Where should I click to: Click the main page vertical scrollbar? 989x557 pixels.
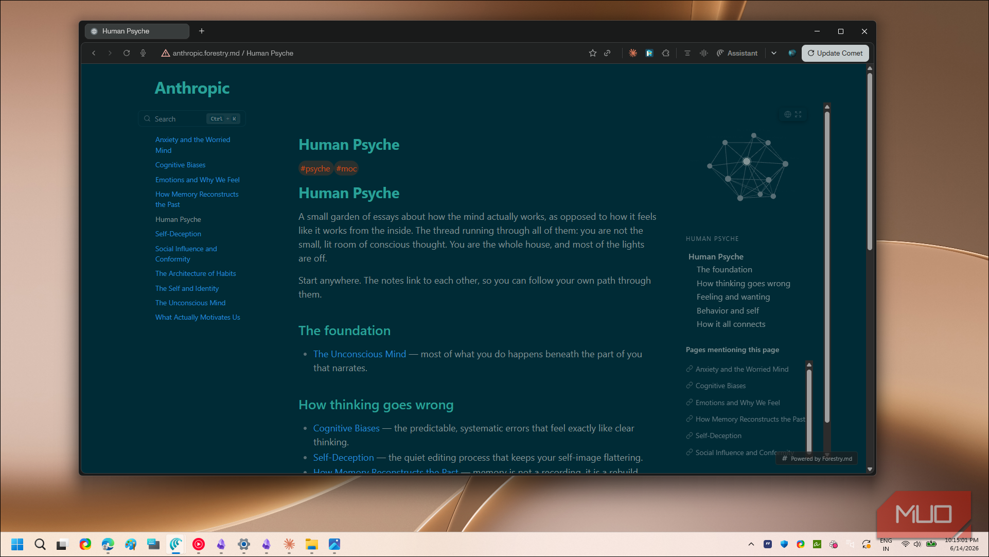click(x=870, y=162)
